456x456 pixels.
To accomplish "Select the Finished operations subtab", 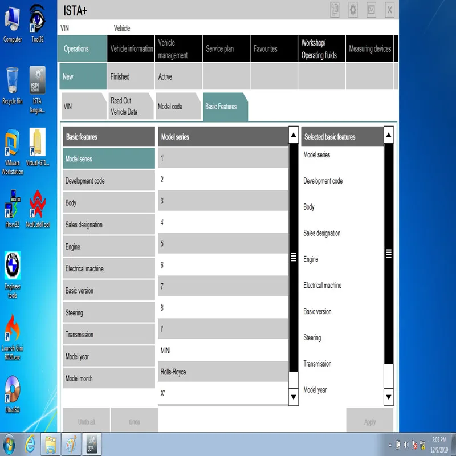I will (131, 76).
